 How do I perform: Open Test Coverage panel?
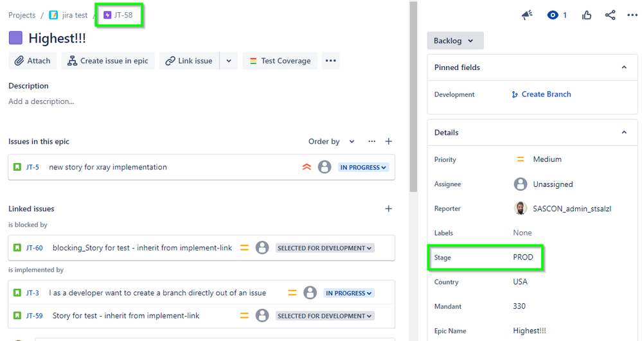pyautogui.click(x=280, y=60)
